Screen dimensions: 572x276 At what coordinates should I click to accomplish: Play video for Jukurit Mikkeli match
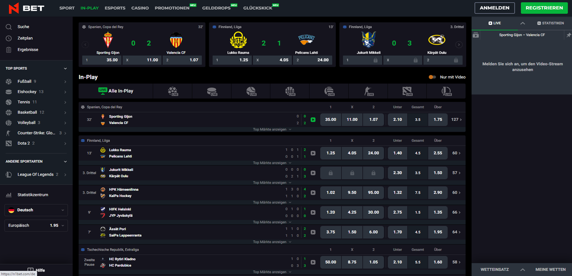313,173
